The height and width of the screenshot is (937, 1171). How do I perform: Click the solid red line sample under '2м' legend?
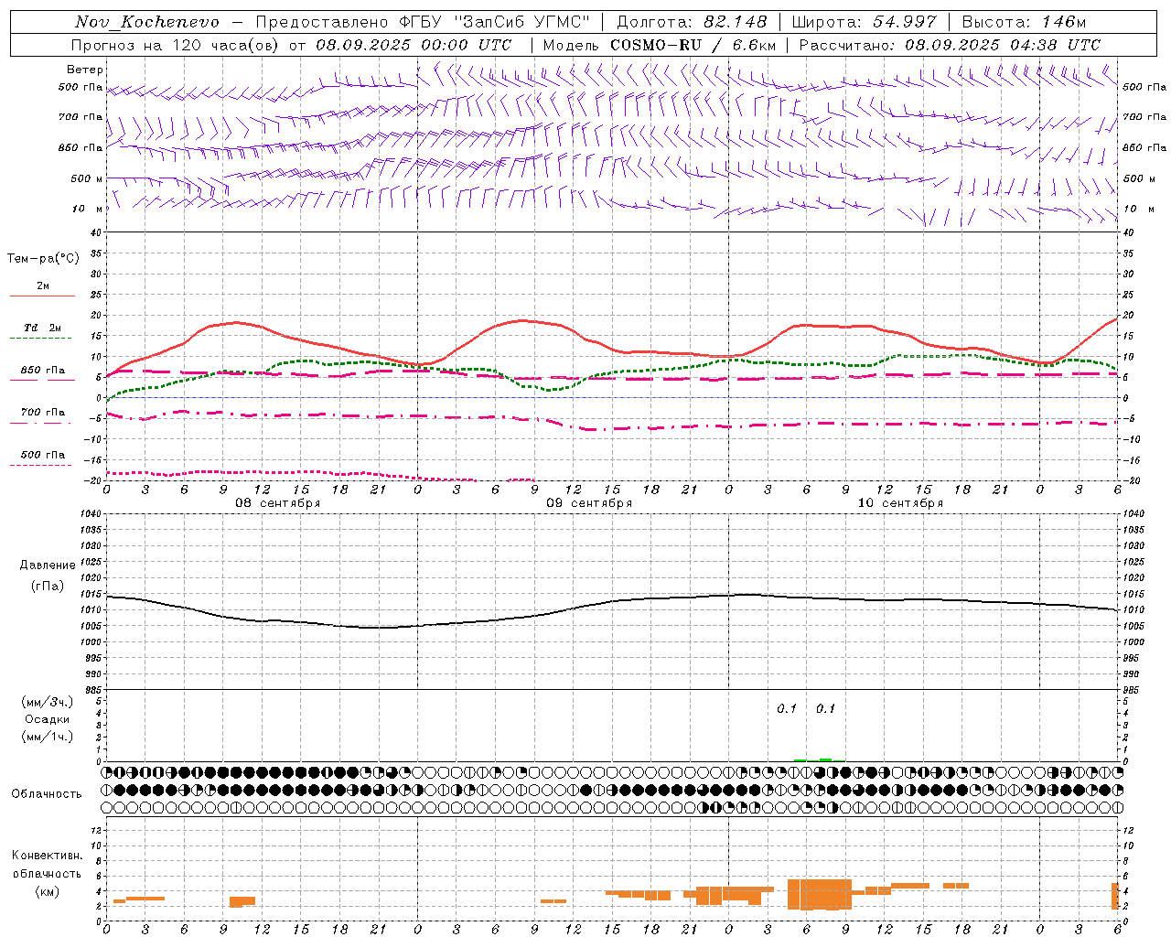[x=42, y=296]
